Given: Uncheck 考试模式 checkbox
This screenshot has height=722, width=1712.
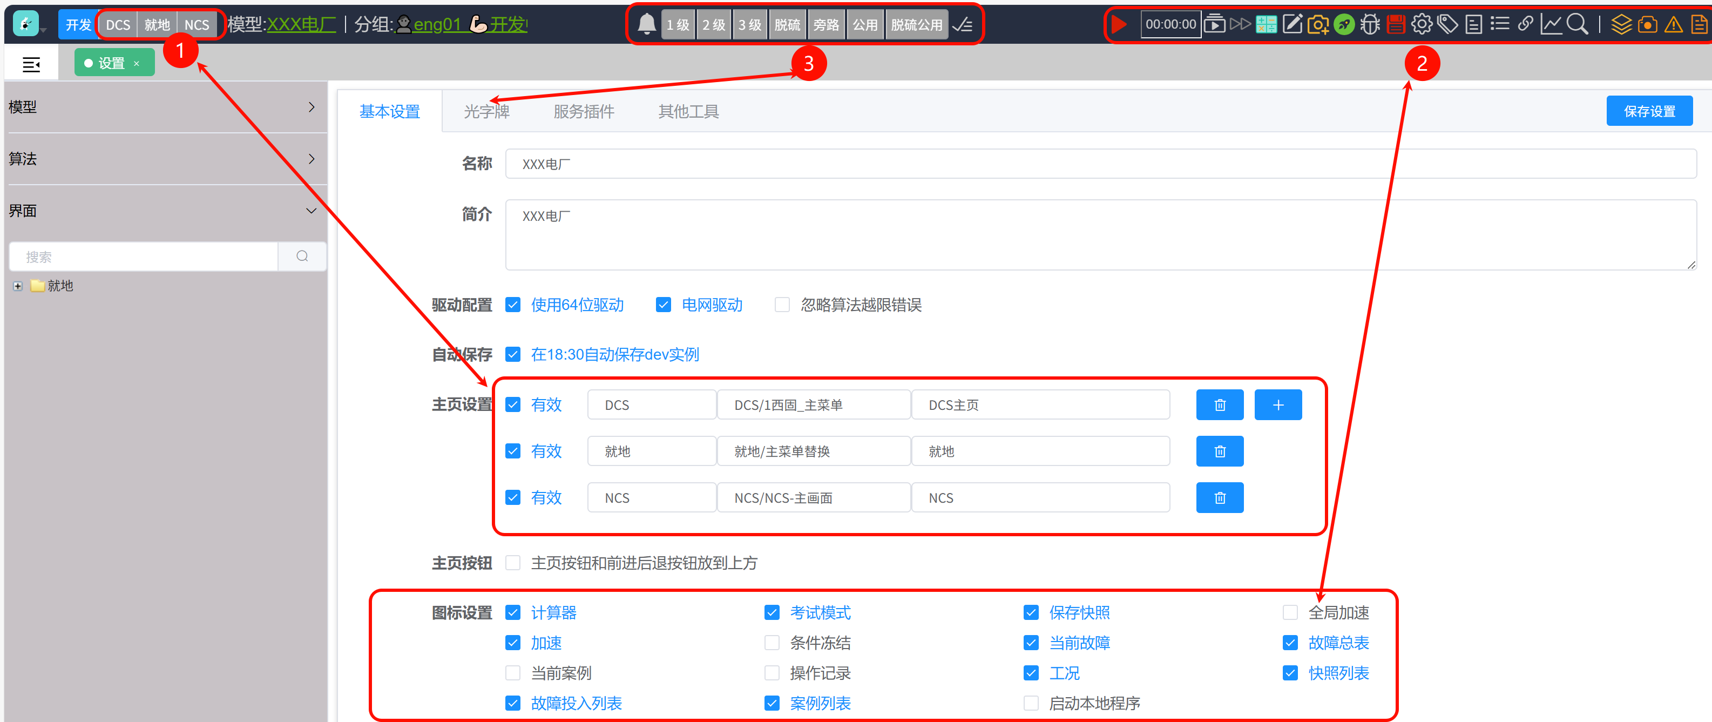Looking at the screenshot, I should 772,612.
